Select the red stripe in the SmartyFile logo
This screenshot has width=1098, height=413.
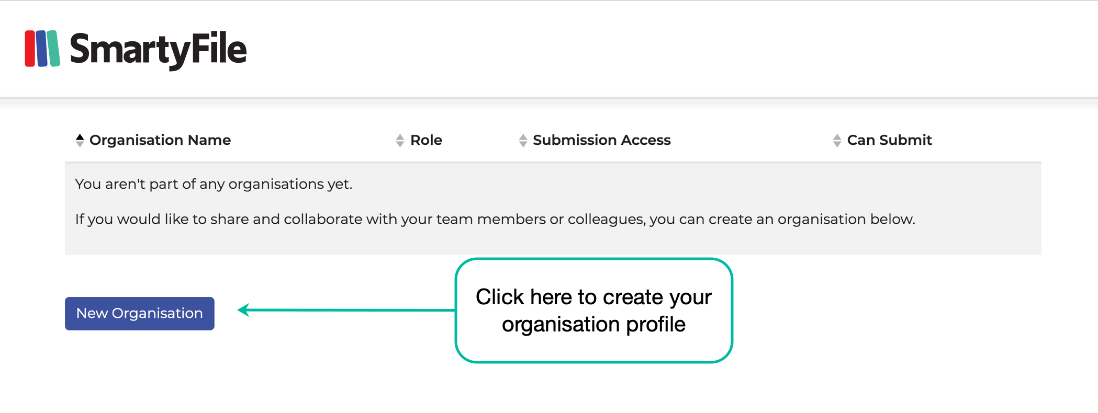[x=30, y=50]
